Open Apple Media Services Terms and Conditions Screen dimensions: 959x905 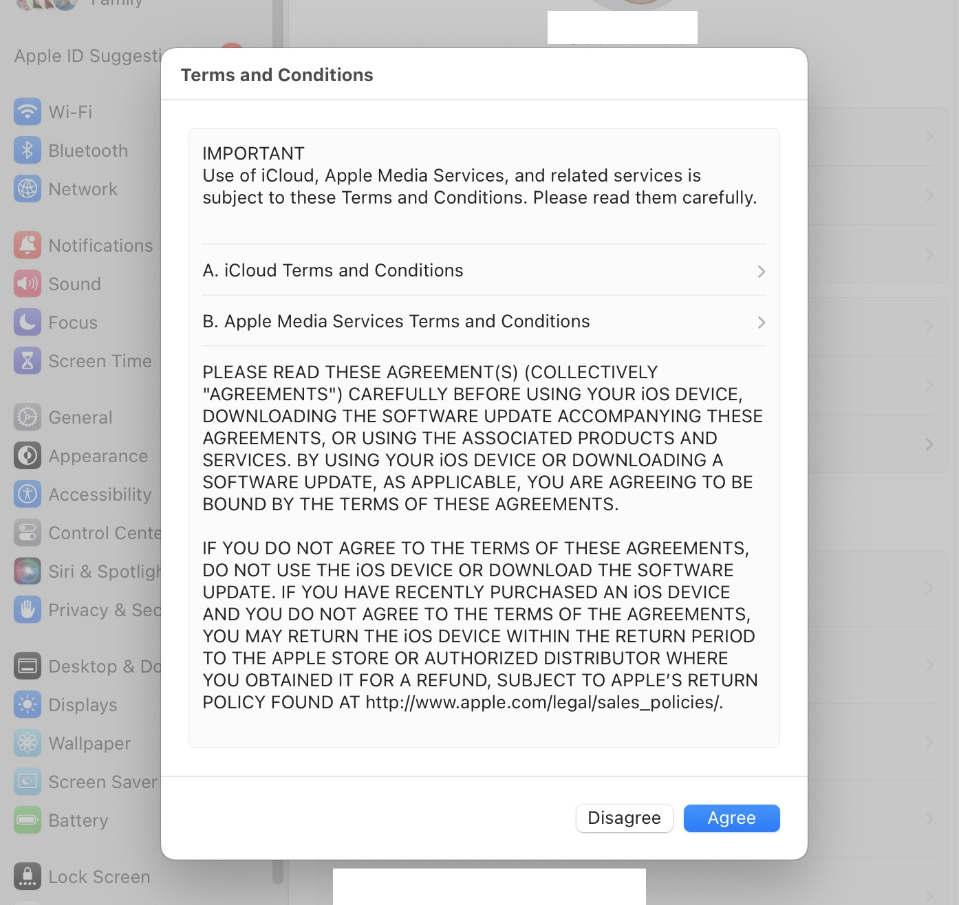coord(484,321)
